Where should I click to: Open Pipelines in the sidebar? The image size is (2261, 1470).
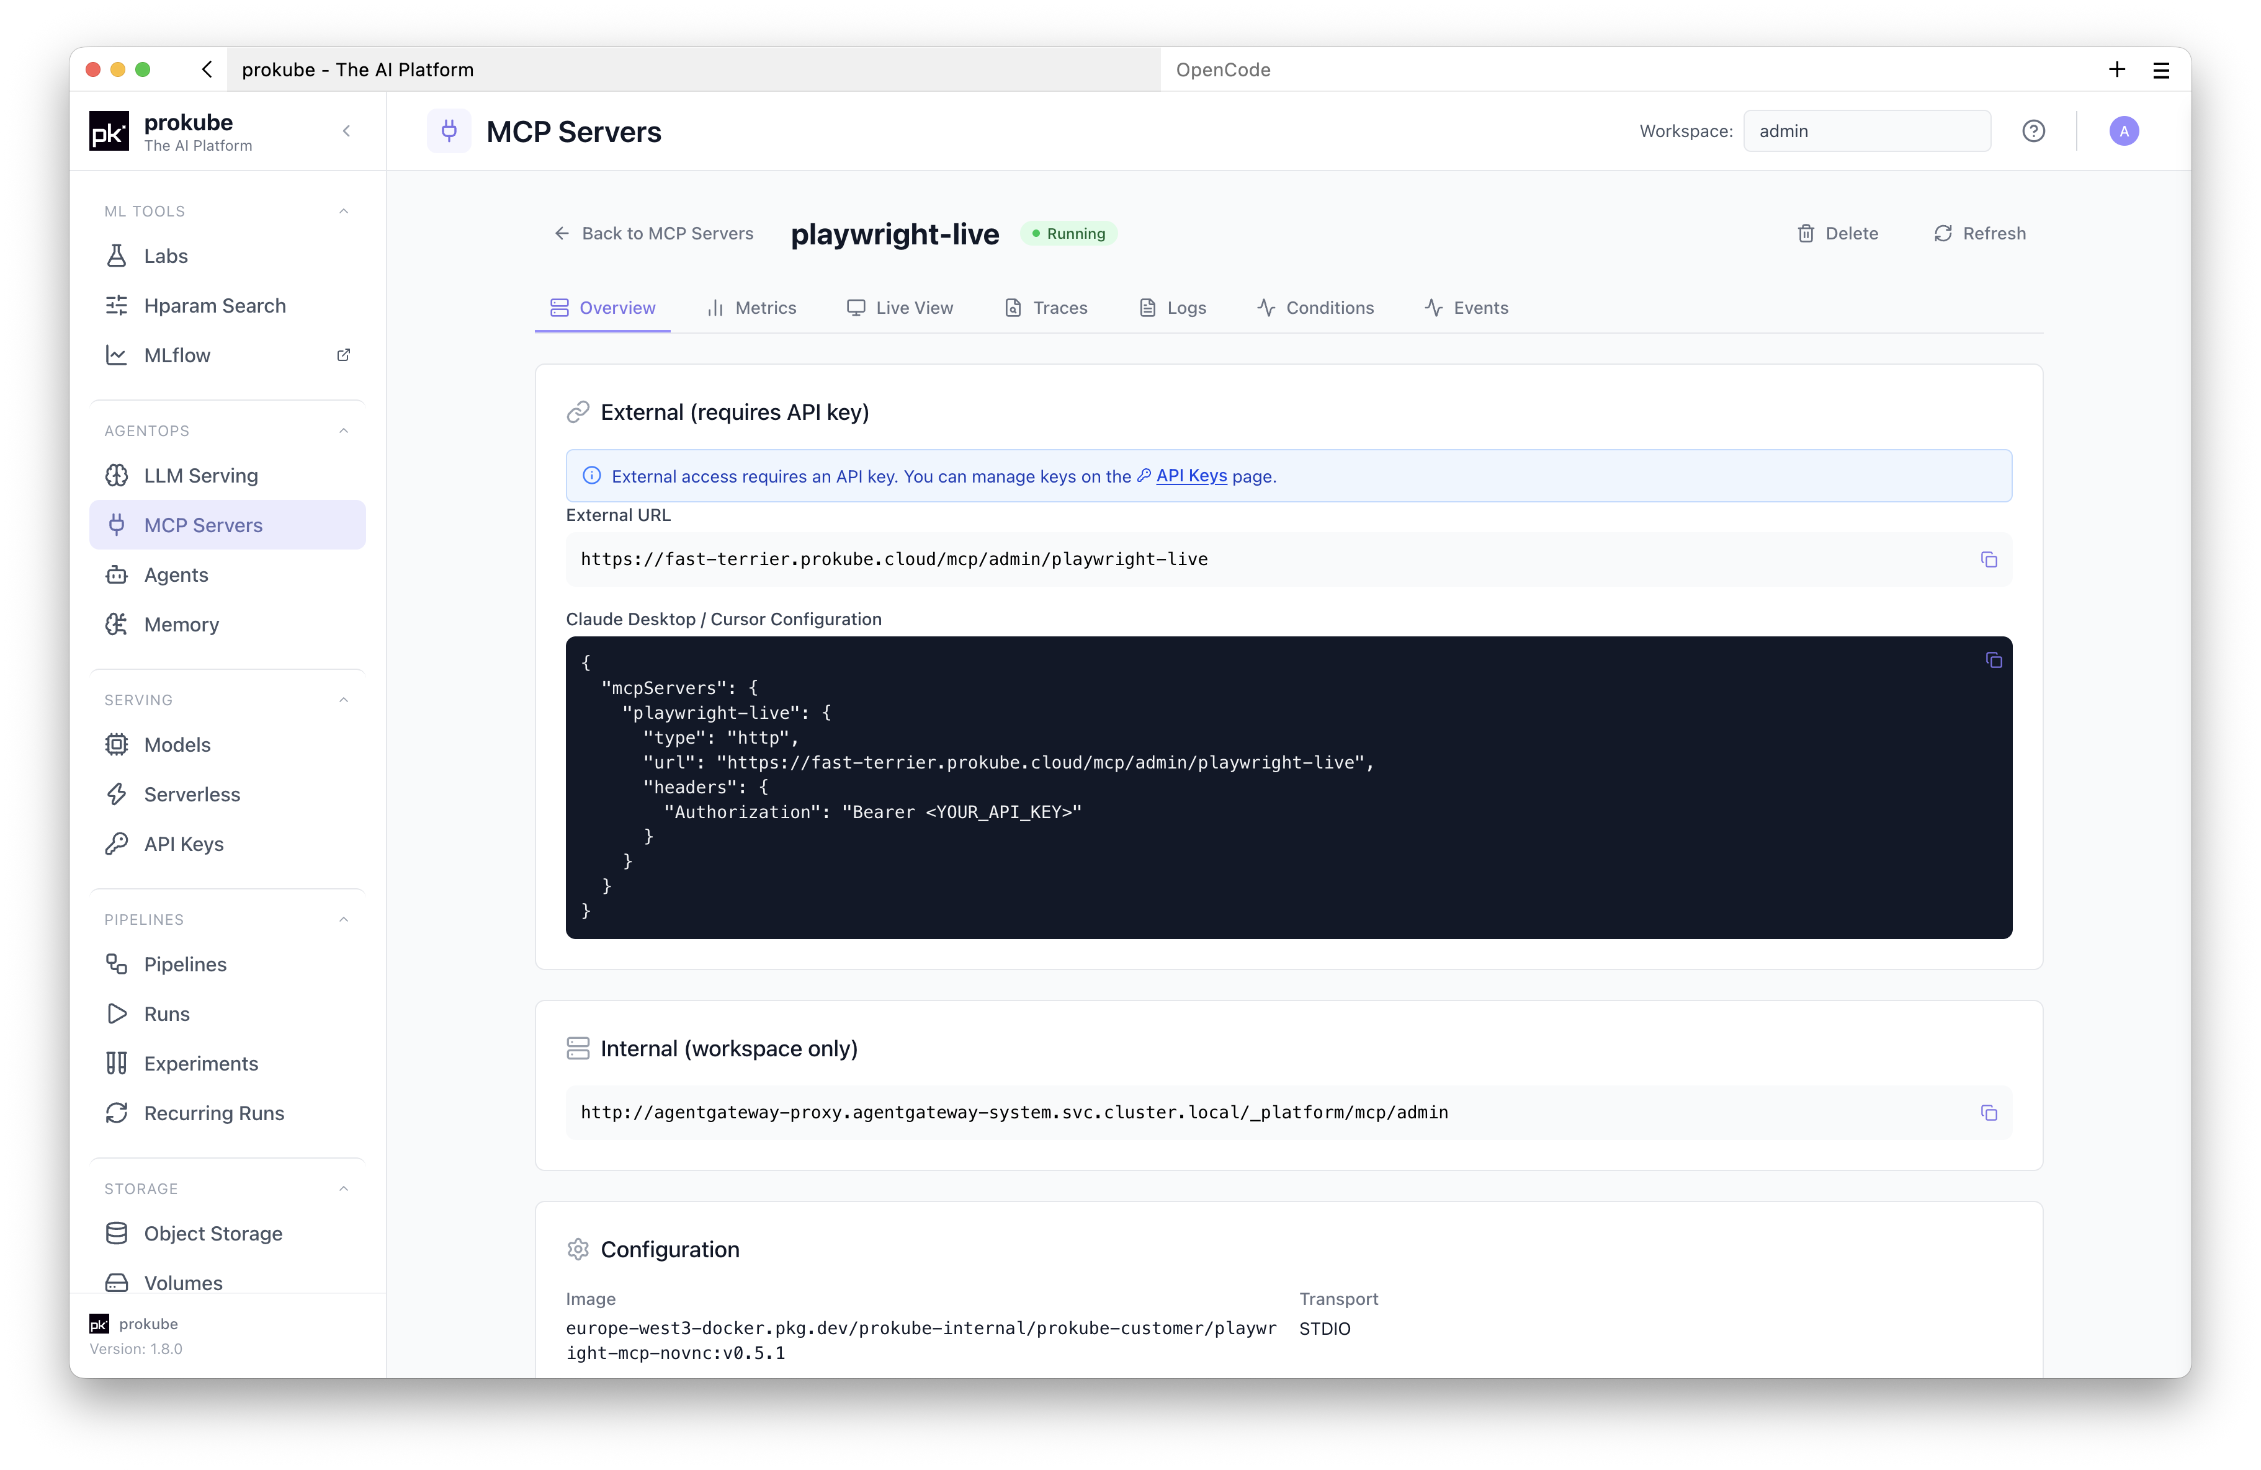click(227, 964)
